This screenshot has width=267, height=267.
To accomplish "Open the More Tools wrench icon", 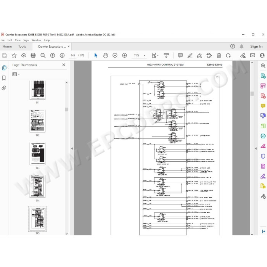I will point(263,196).
